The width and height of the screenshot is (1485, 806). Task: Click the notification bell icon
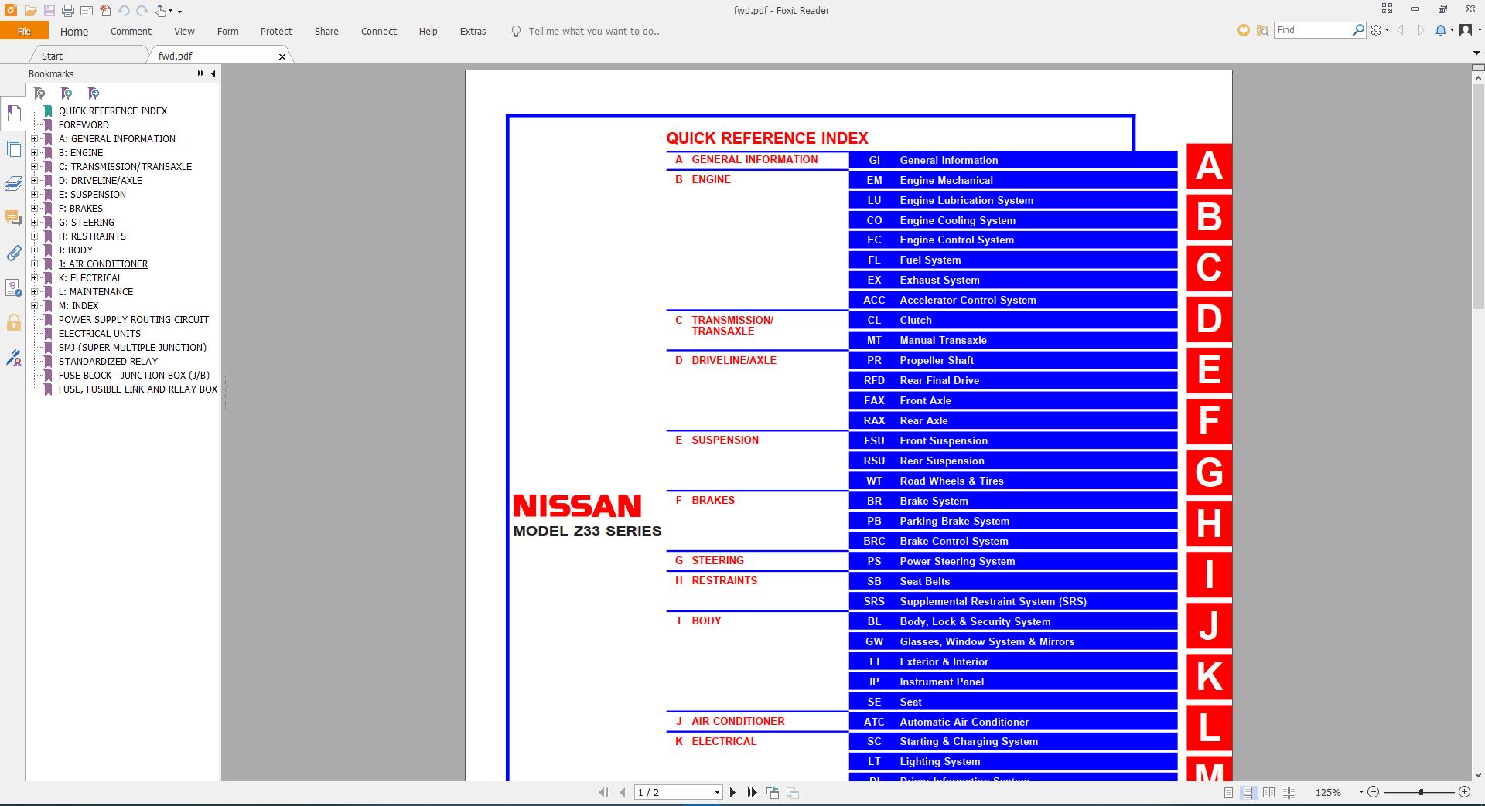pos(1440,30)
